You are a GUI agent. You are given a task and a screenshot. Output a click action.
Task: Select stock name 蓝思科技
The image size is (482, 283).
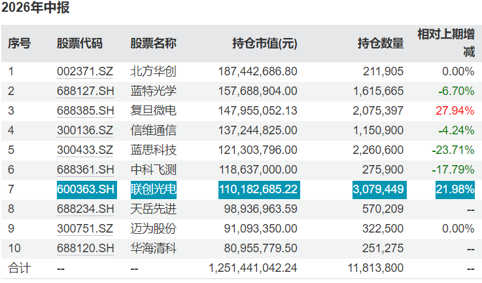point(154,150)
